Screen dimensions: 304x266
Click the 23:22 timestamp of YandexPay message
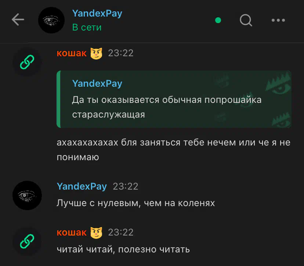pyautogui.click(x=126, y=187)
